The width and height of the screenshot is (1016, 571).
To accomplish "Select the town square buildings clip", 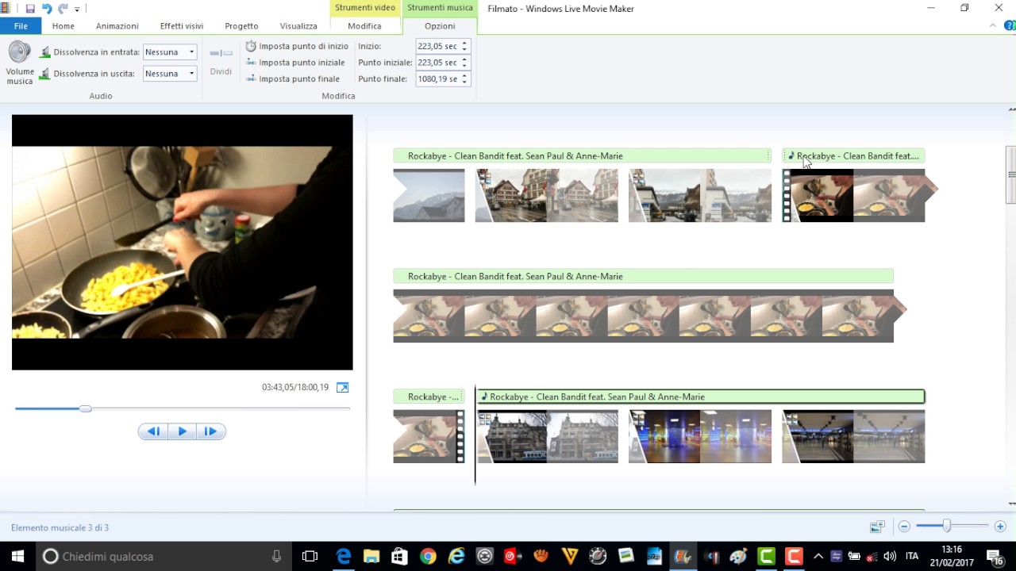I will point(546,195).
